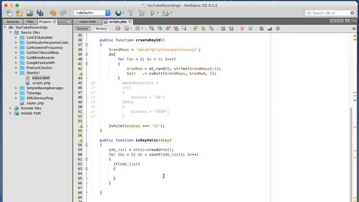Image resolution: width=359 pixels, height=202 pixels.
Task: Click the Uncomment icon
Action: [270, 29]
